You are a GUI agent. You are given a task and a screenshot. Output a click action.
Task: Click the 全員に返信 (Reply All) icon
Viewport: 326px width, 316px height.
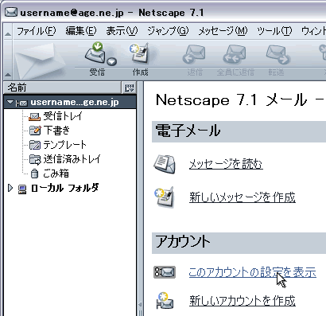tap(235, 54)
